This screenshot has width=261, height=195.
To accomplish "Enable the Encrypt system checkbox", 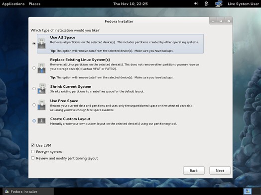I will click(x=33, y=152).
